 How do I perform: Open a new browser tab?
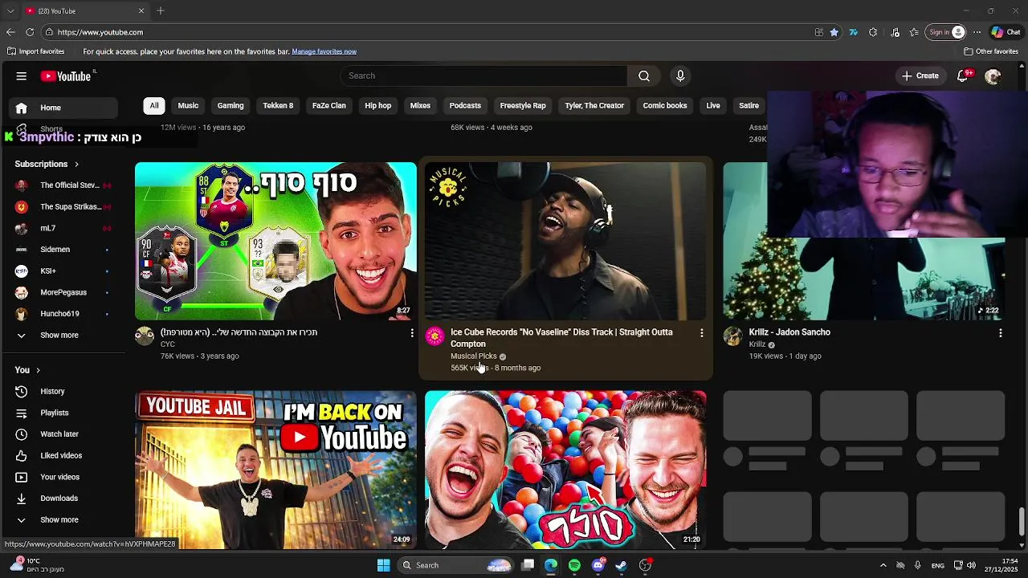(161, 10)
